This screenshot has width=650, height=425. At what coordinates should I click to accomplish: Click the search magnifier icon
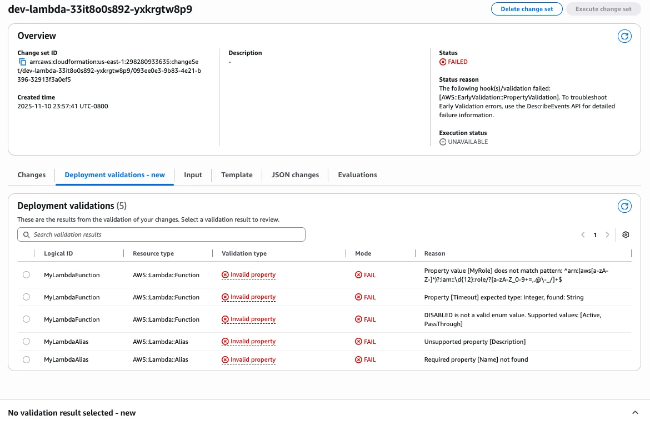(x=27, y=234)
